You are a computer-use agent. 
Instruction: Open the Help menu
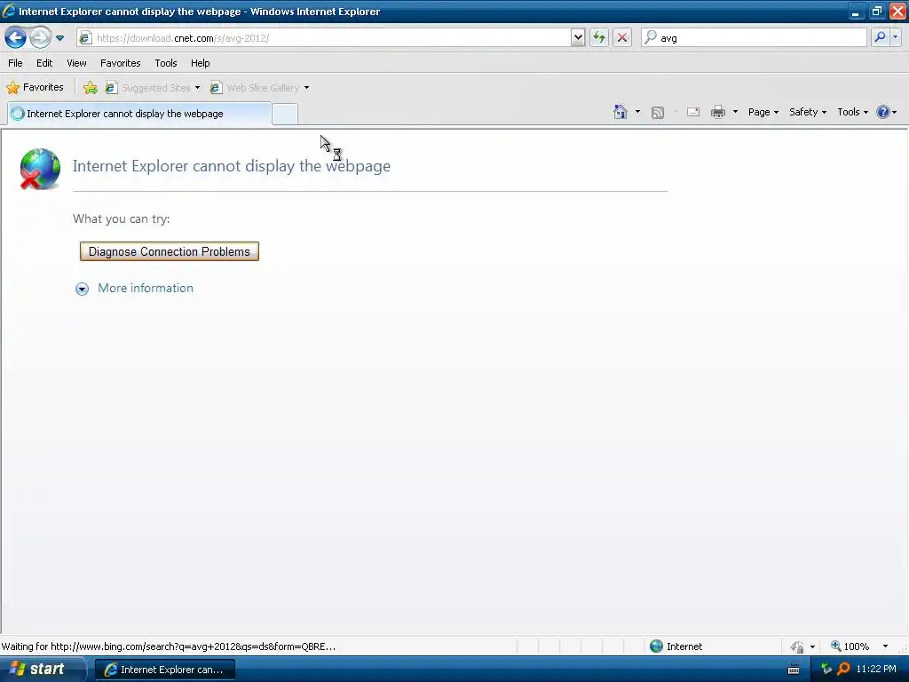click(x=201, y=63)
